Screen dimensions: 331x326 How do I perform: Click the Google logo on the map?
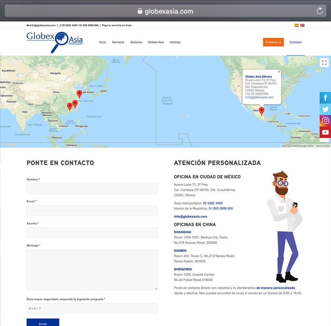click(9, 144)
